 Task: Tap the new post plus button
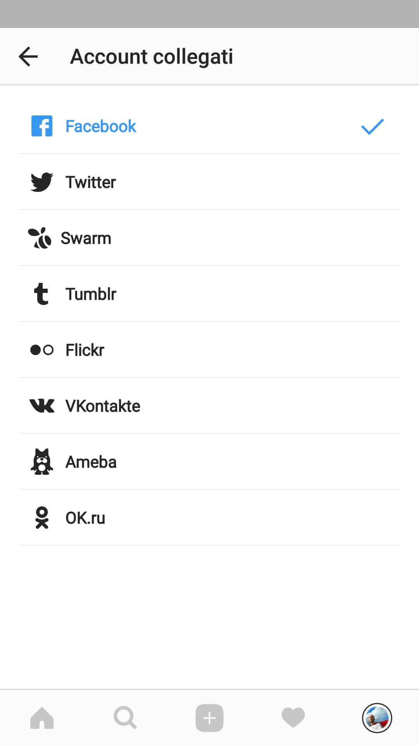point(209,718)
